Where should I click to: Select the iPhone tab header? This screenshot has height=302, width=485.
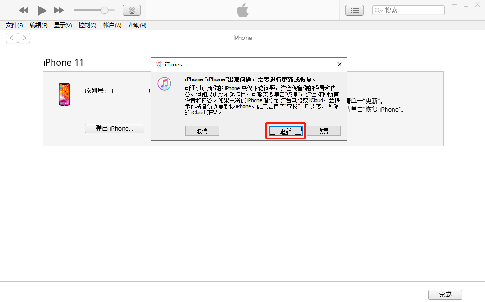(x=242, y=38)
